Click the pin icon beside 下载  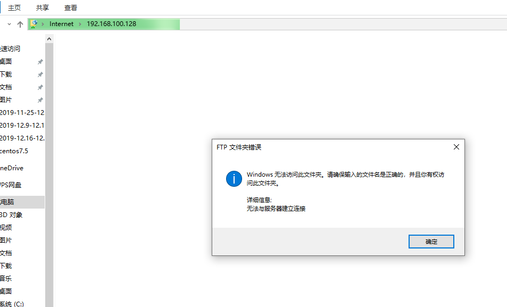(x=40, y=74)
